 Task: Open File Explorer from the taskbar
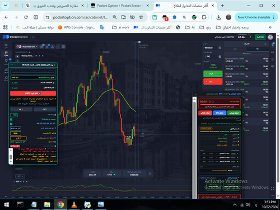coord(47,204)
